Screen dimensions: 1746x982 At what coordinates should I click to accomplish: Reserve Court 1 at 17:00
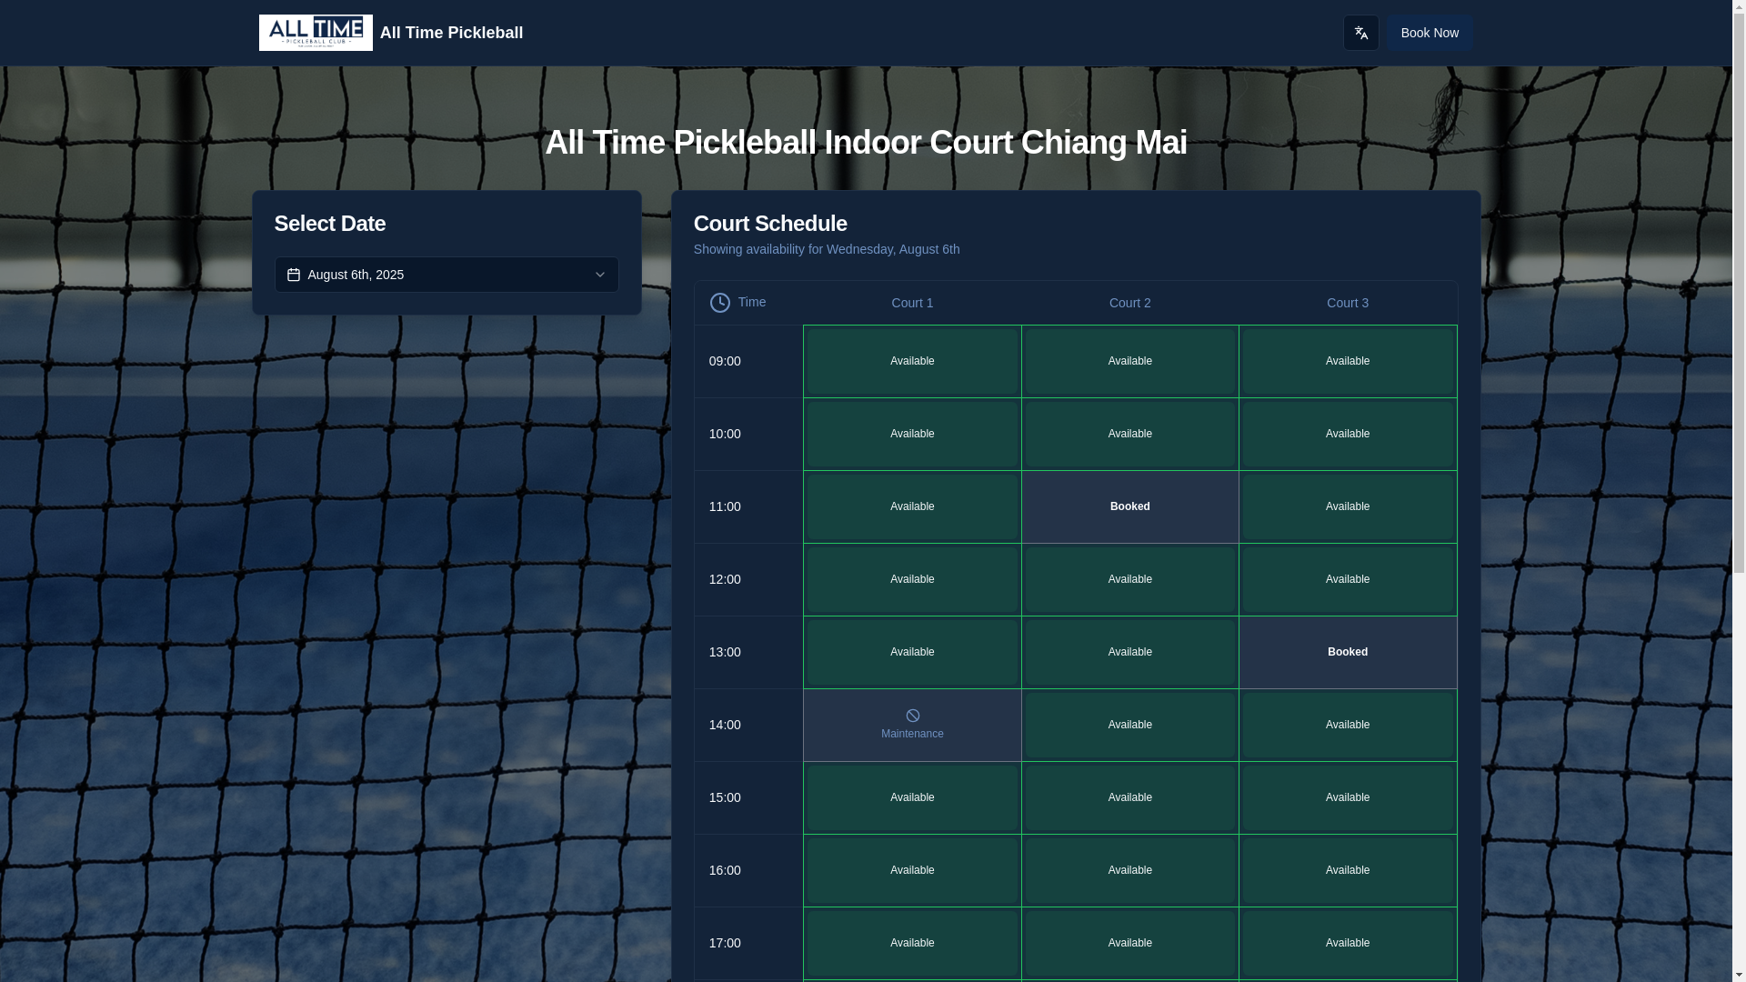(912, 943)
